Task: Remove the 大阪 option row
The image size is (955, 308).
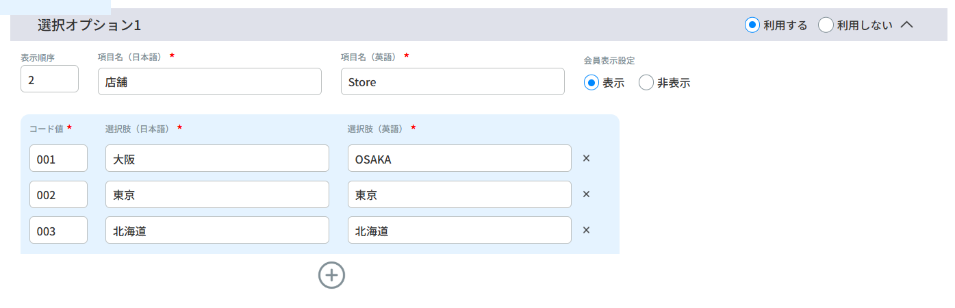Action: [x=586, y=158]
